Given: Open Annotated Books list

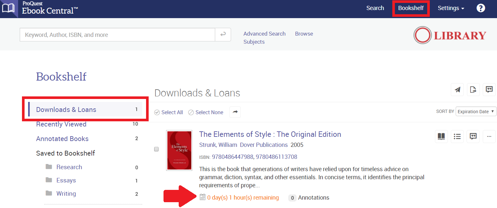Looking at the screenshot, I should [x=62, y=139].
